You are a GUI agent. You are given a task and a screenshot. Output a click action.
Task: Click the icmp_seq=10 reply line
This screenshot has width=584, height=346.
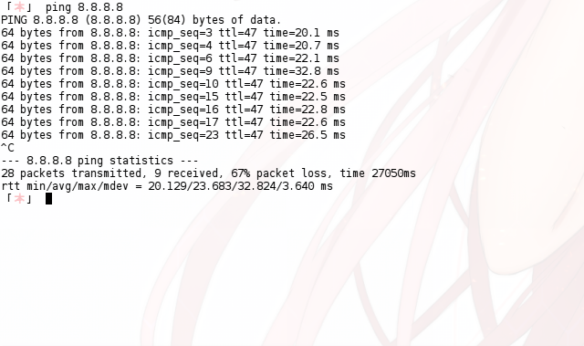[173, 84]
